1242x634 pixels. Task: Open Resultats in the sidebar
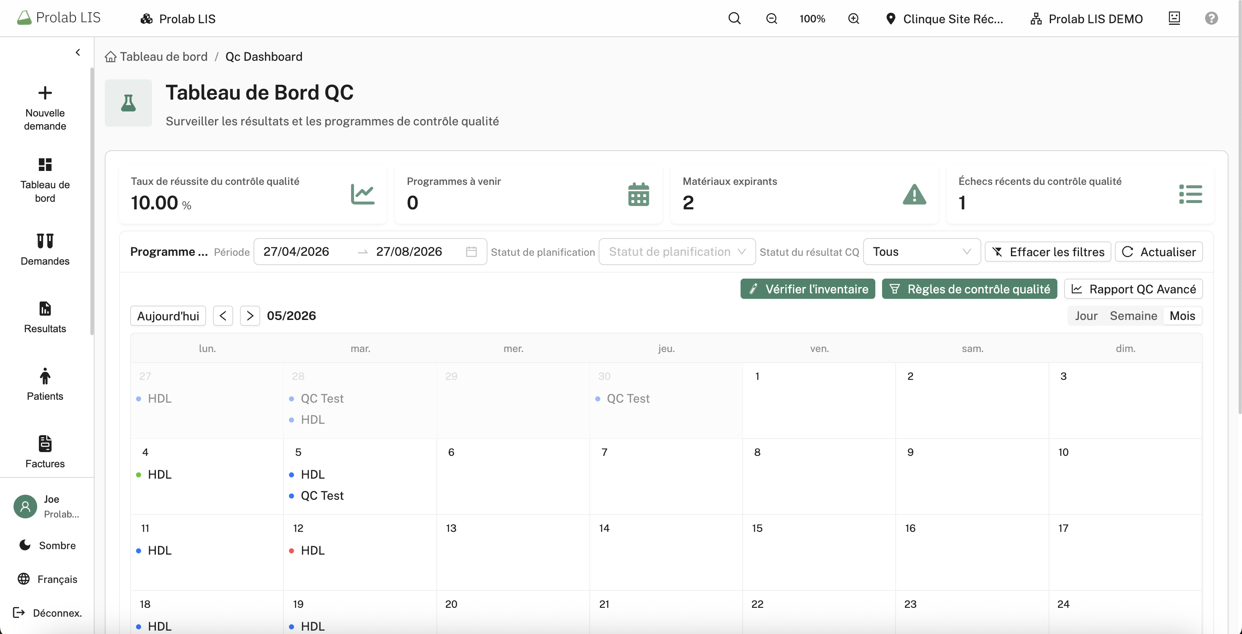pyautogui.click(x=45, y=317)
